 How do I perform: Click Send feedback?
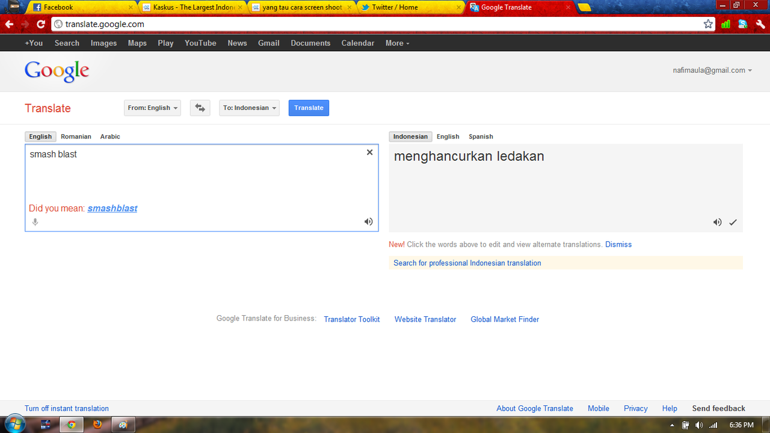pos(719,408)
